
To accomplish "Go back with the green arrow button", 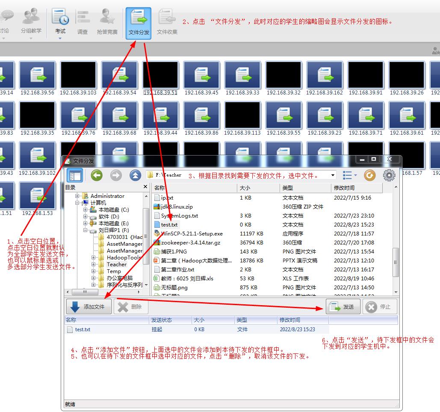I will (97, 176).
